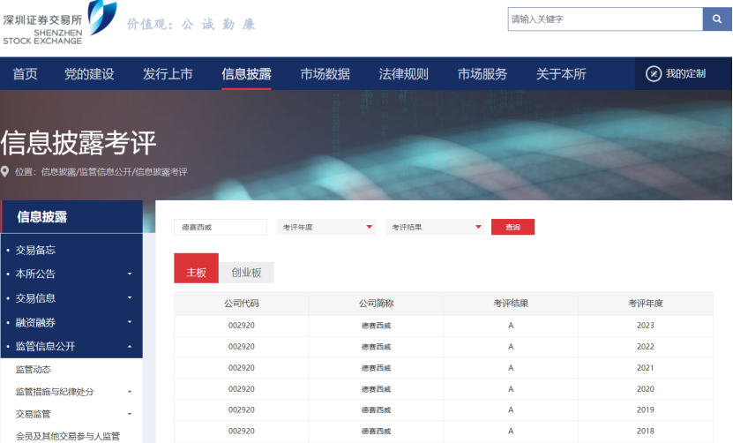Open the 发行上市 navigation menu
The width and height of the screenshot is (733, 443).
coord(168,74)
